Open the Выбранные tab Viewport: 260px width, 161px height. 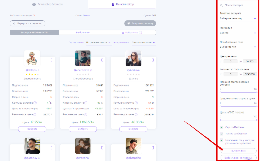[83, 33]
